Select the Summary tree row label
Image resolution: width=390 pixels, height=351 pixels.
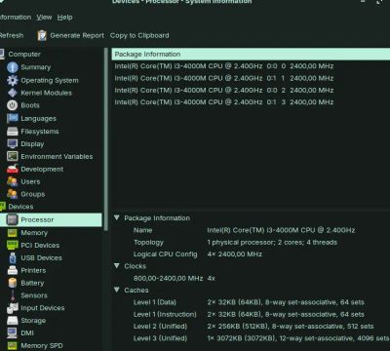pos(36,67)
